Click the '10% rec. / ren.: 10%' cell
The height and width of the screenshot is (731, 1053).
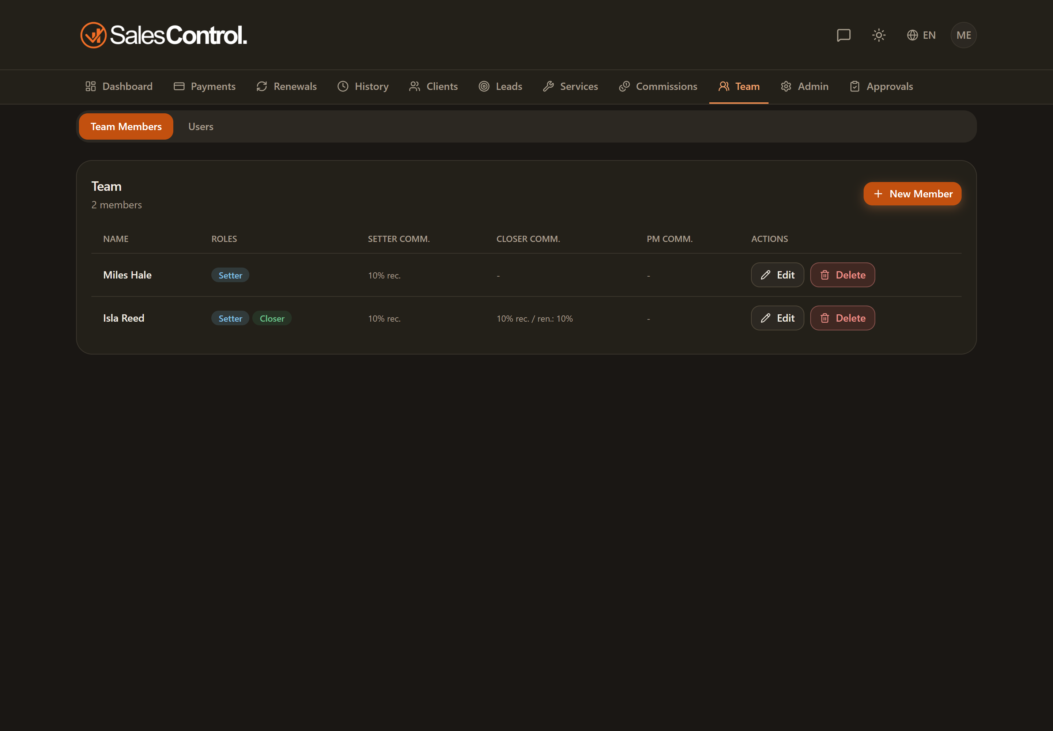point(535,318)
